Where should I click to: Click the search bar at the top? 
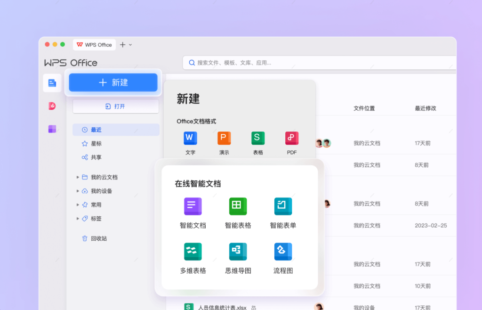[282, 62]
